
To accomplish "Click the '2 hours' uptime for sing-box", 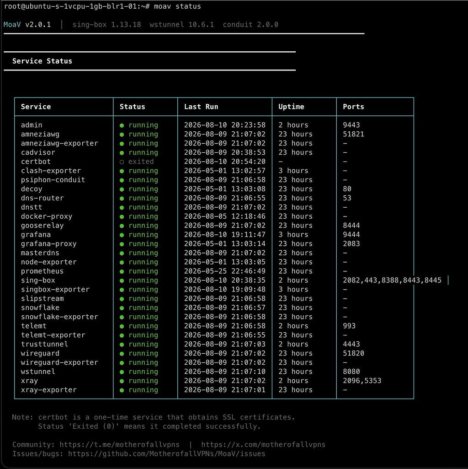I will [293, 280].
